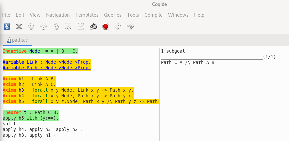Click the 'Variable Link : Node->Node->Prop.' line
The image size is (289, 141).
click(x=47, y=62)
